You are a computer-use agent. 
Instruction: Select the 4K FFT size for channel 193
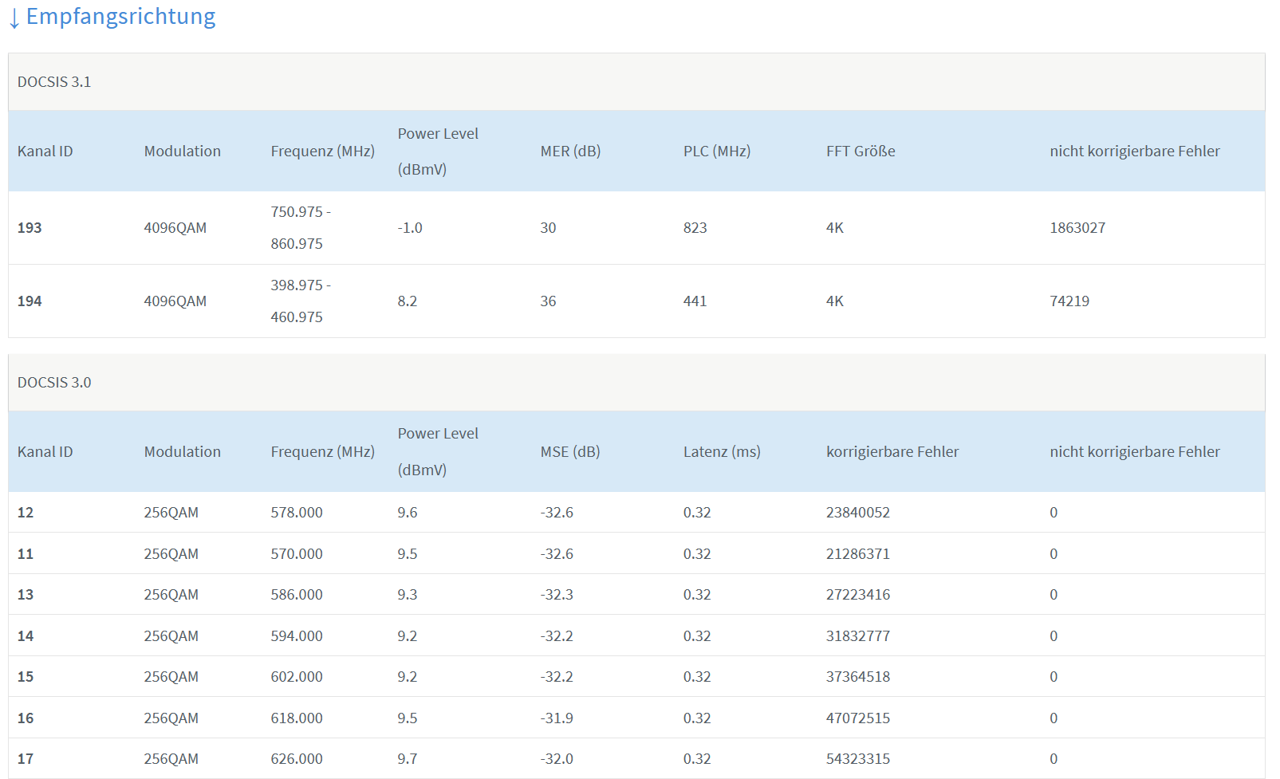coord(835,228)
